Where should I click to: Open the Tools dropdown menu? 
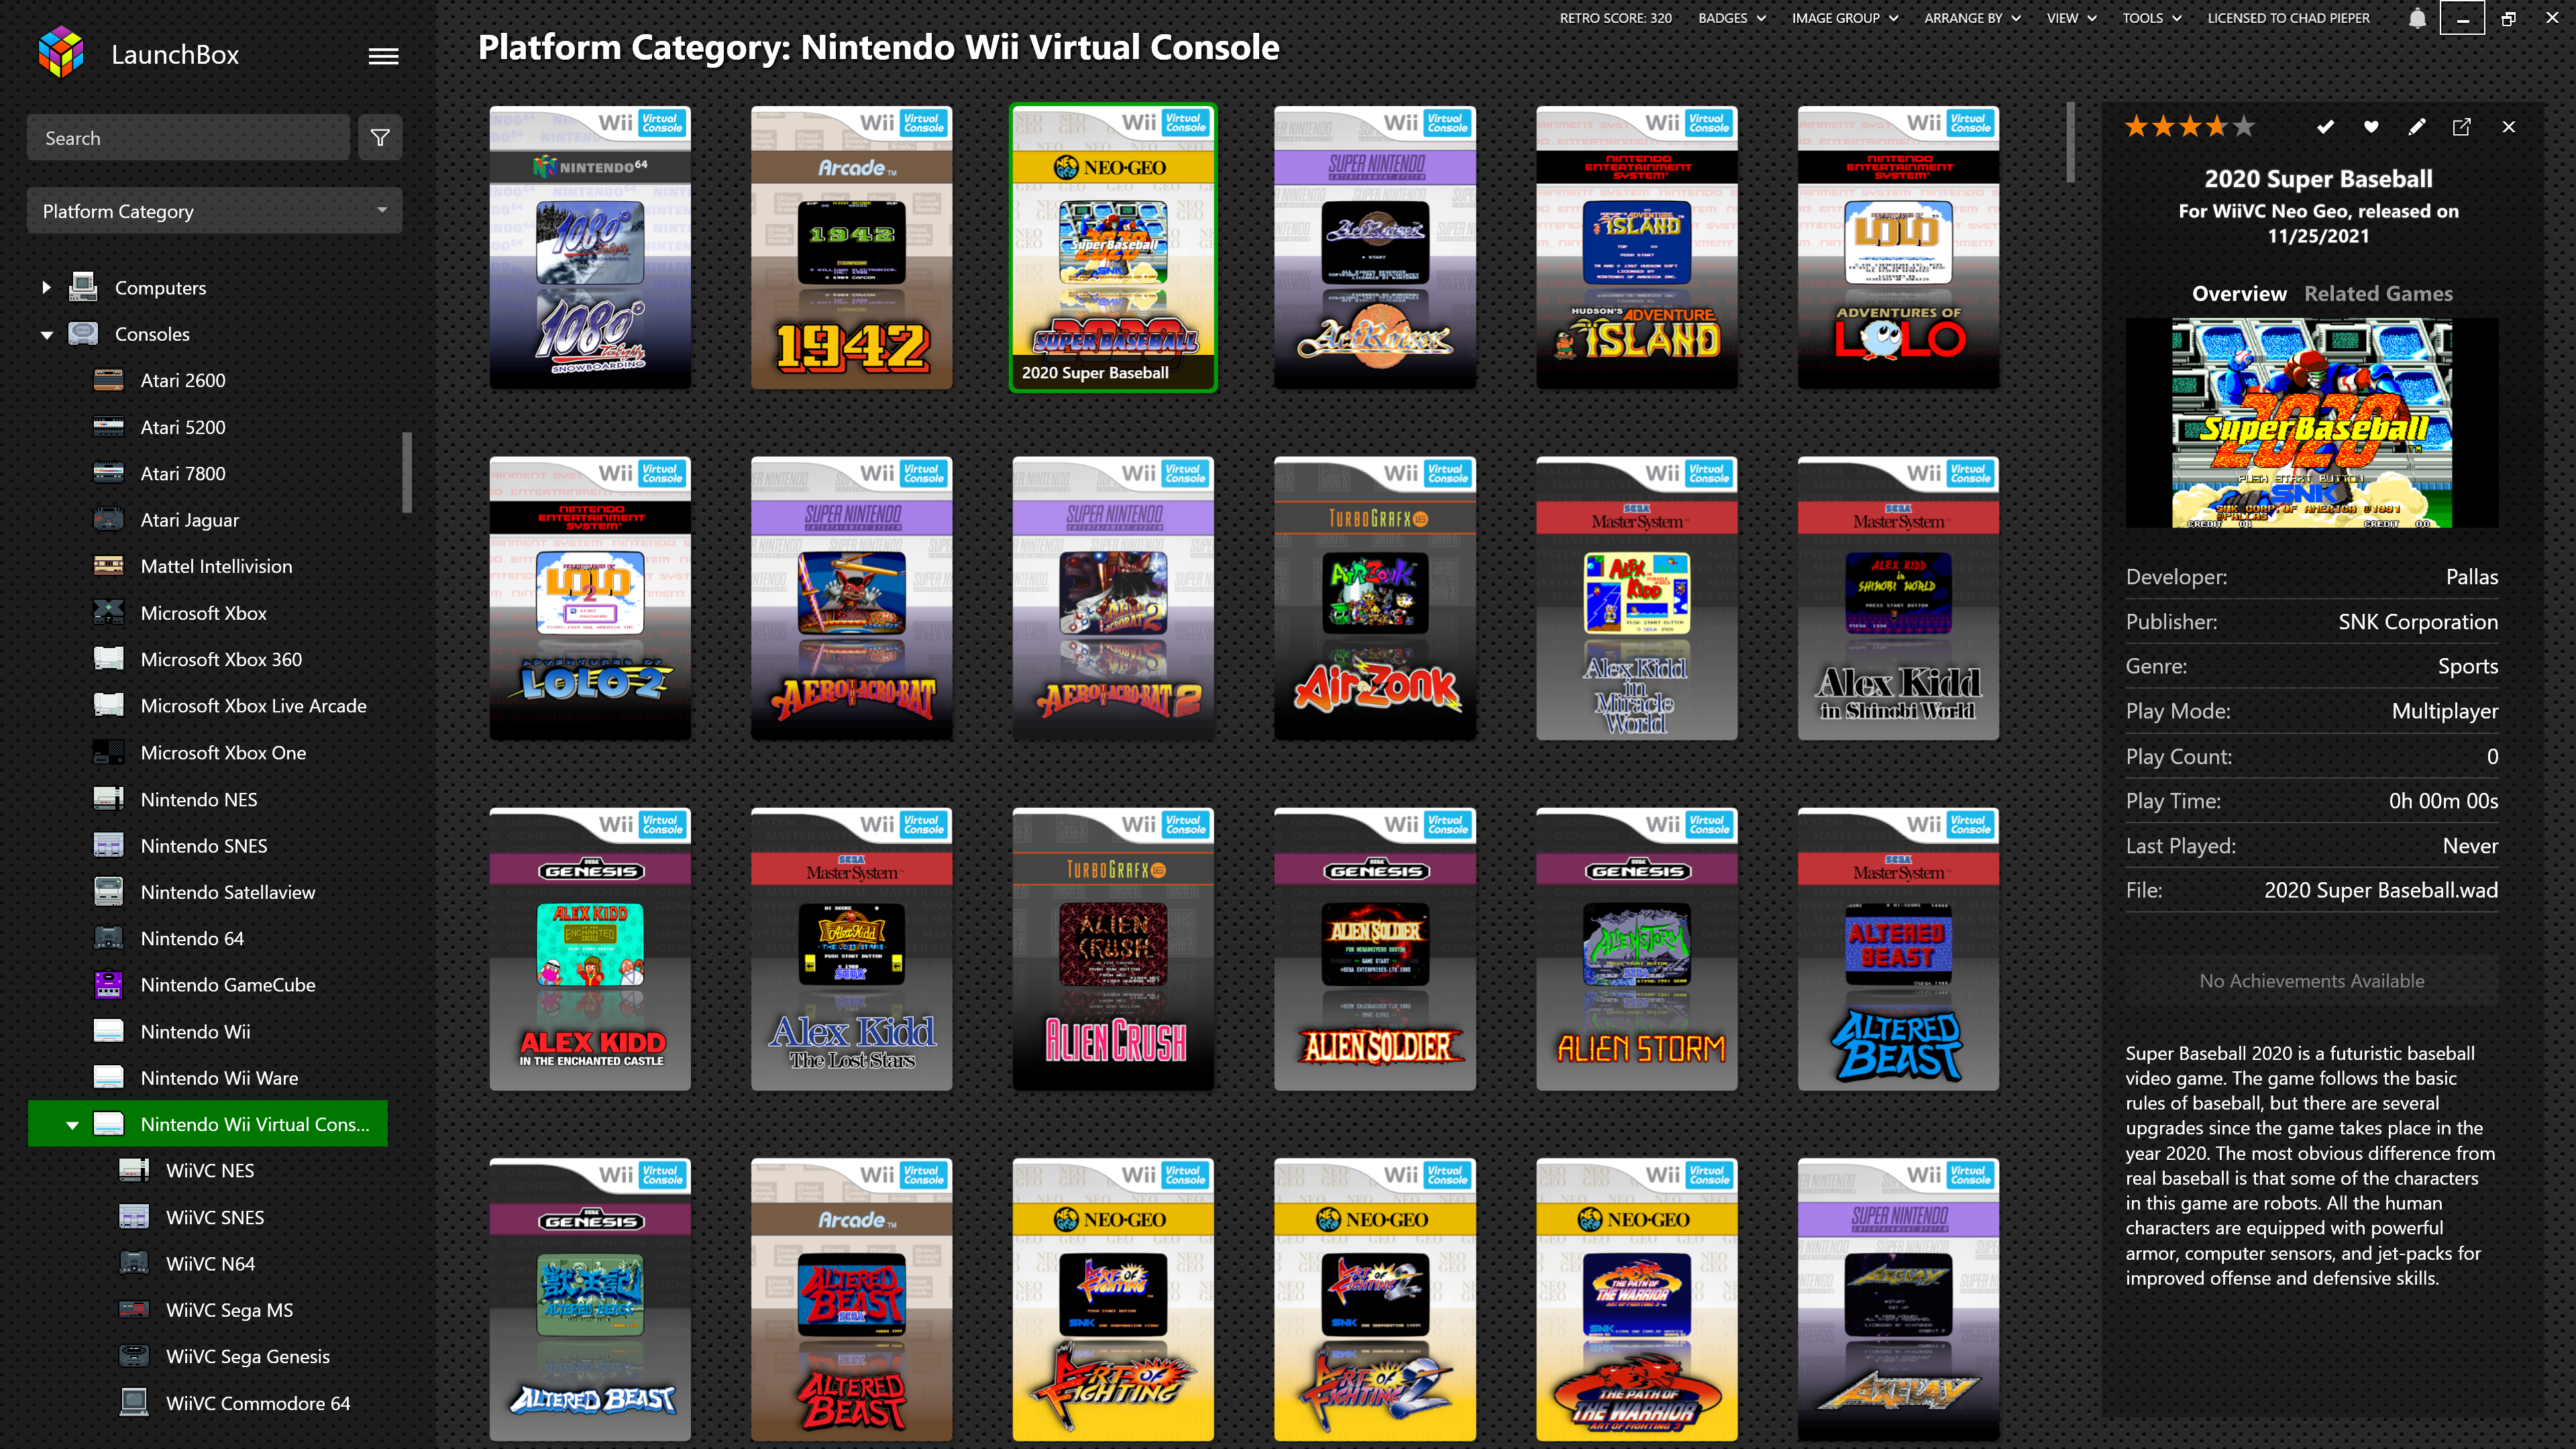tap(2151, 18)
